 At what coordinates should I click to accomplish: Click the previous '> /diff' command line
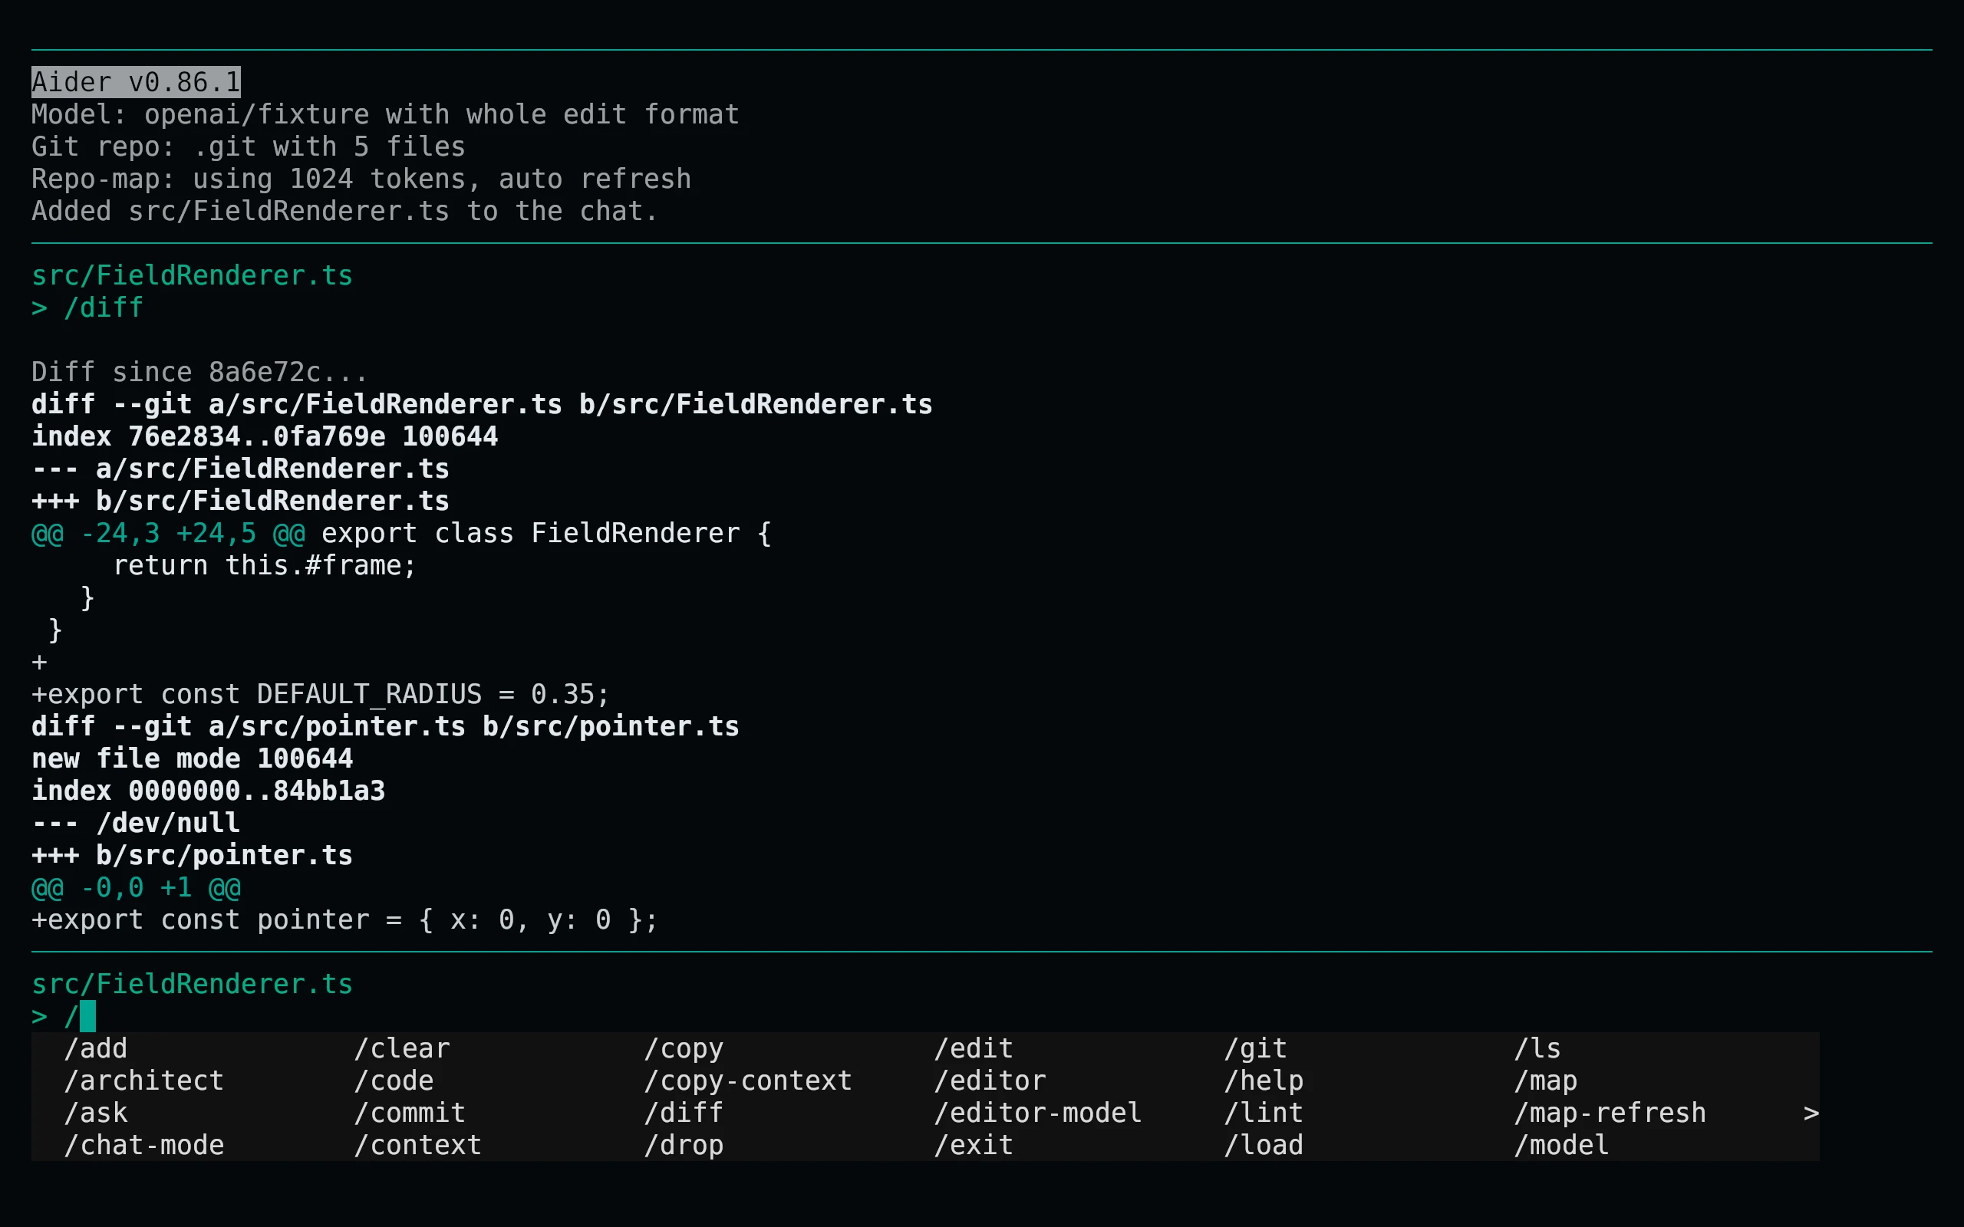[x=87, y=308]
